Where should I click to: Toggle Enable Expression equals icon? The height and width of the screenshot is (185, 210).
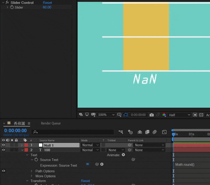click(87, 164)
